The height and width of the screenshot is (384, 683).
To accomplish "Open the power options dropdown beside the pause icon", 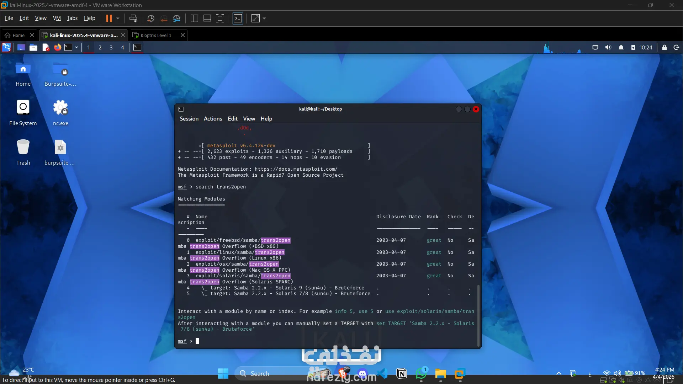I will click(118, 18).
